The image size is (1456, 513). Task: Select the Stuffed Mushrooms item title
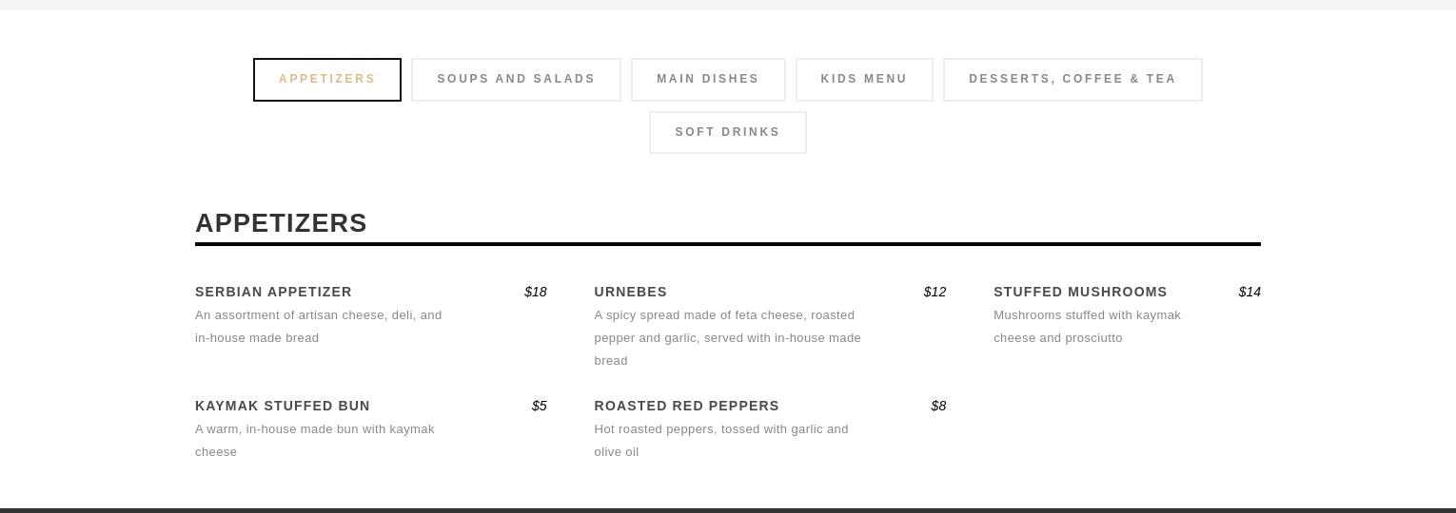tap(1080, 292)
